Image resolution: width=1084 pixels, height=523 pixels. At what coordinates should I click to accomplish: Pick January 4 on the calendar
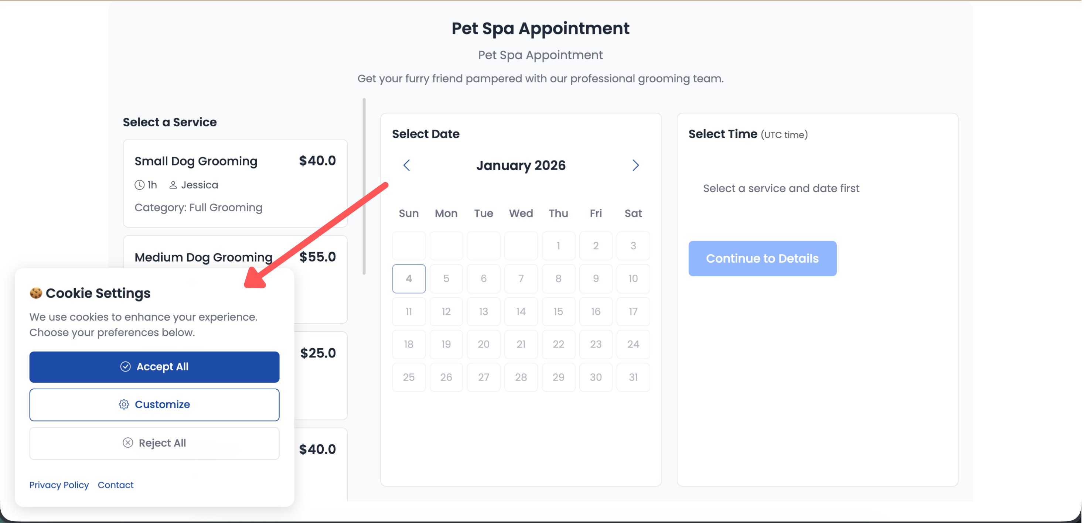coord(409,278)
